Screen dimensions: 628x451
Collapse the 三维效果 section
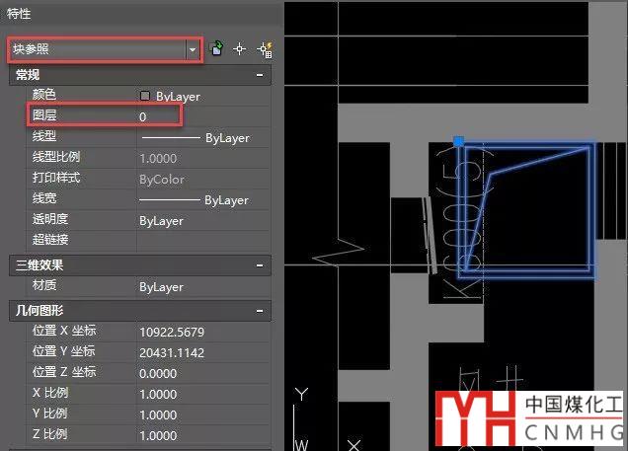(x=259, y=265)
